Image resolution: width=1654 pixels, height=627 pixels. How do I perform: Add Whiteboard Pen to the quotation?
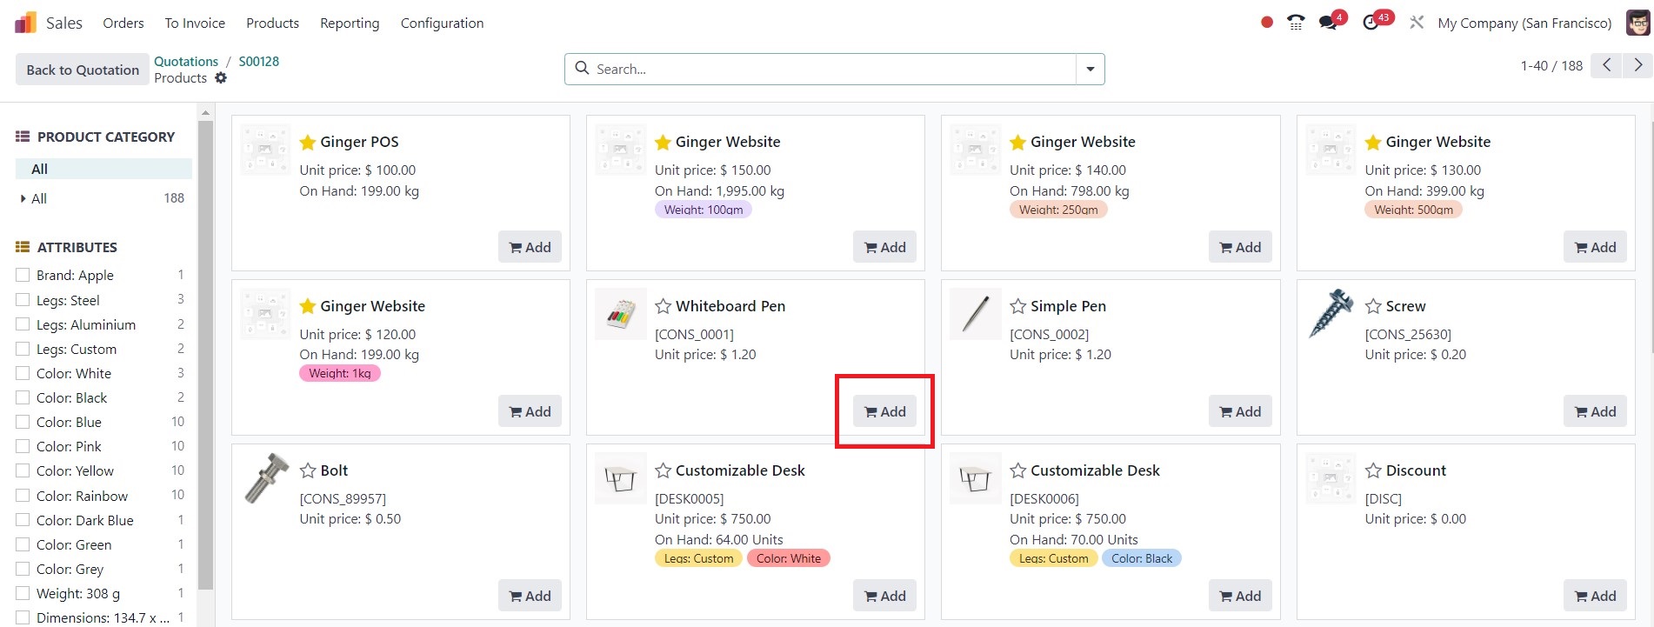[x=884, y=411]
